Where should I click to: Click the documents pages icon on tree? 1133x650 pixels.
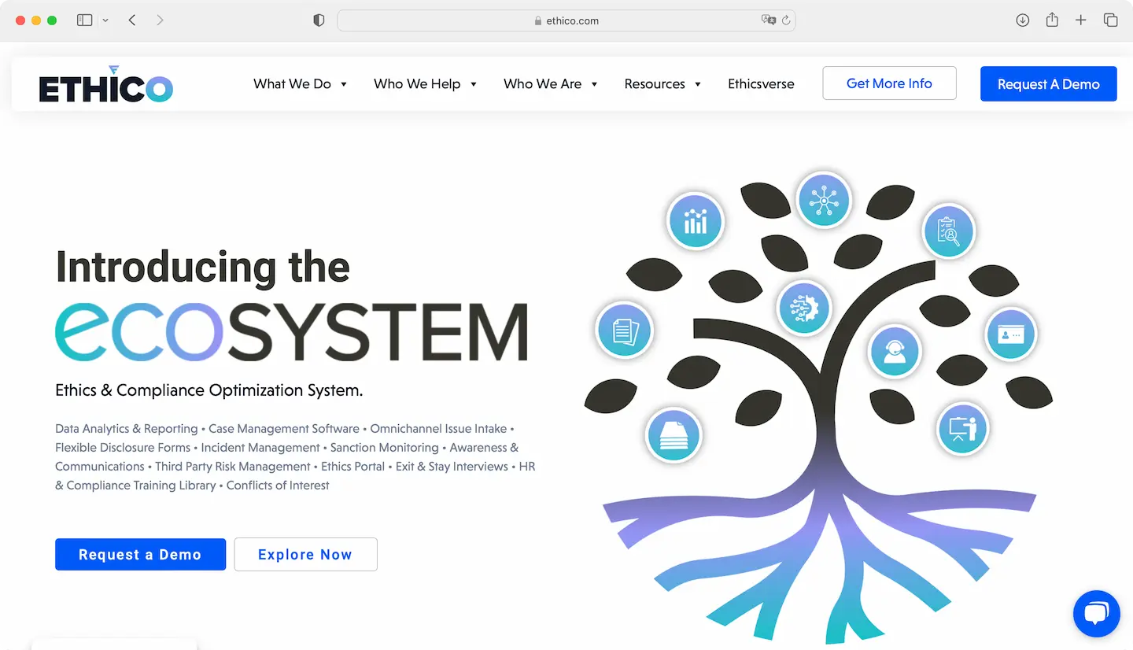point(625,331)
